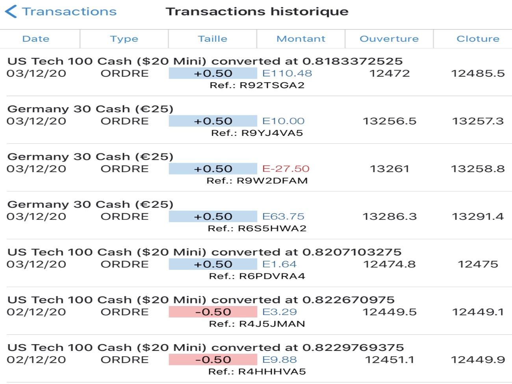Sort by the Type column header
This screenshot has height=384, width=512.
[124, 39]
